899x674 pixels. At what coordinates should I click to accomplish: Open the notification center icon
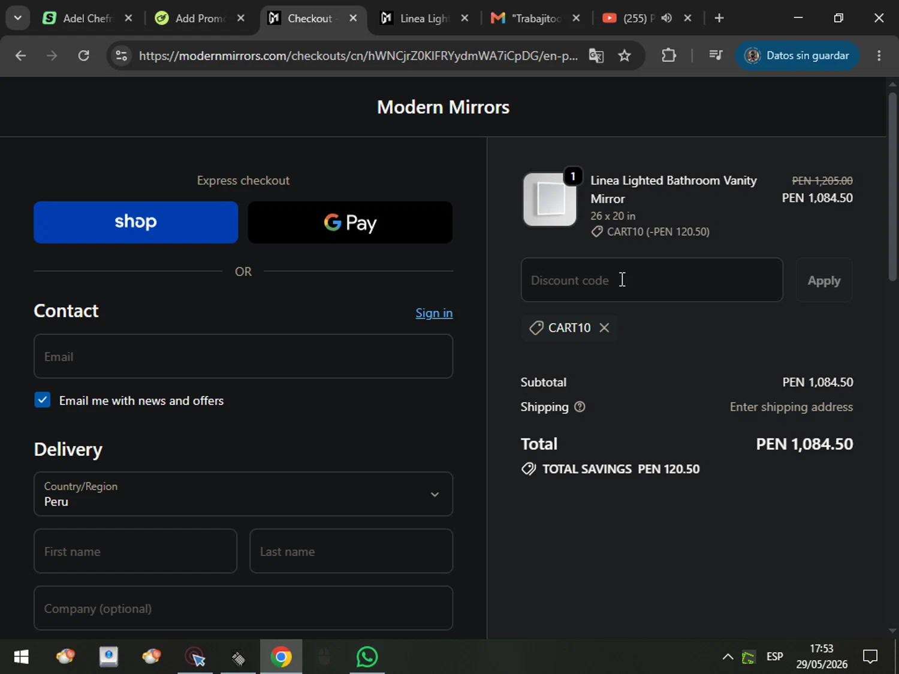coord(870,657)
